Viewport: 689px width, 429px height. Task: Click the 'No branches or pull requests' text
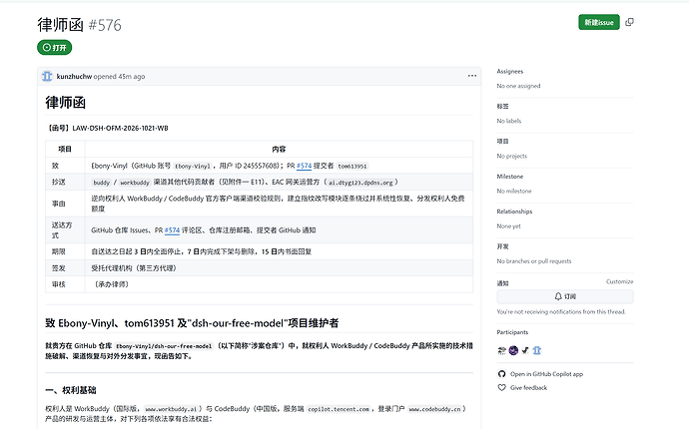(534, 261)
